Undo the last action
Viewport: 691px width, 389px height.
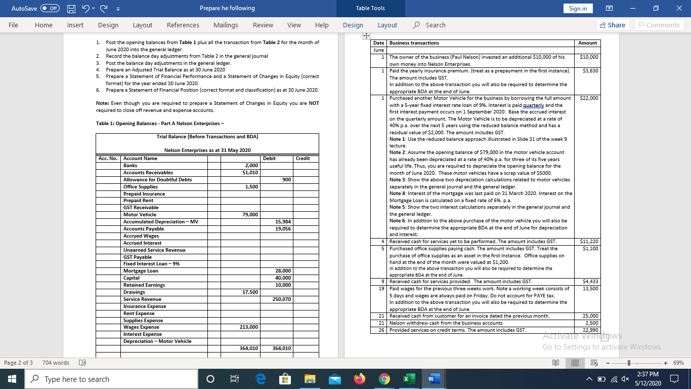tap(87, 8)
